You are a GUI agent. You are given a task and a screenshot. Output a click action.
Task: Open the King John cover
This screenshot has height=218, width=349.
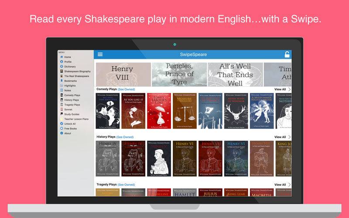(284, 159)
